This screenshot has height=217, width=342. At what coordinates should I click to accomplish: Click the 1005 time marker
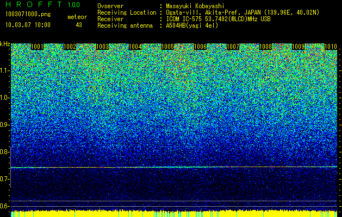(x=167, y=47)
